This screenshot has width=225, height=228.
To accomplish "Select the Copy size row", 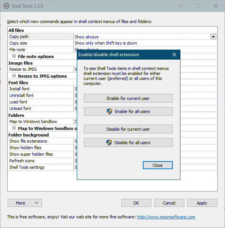I will pos(112,43).
